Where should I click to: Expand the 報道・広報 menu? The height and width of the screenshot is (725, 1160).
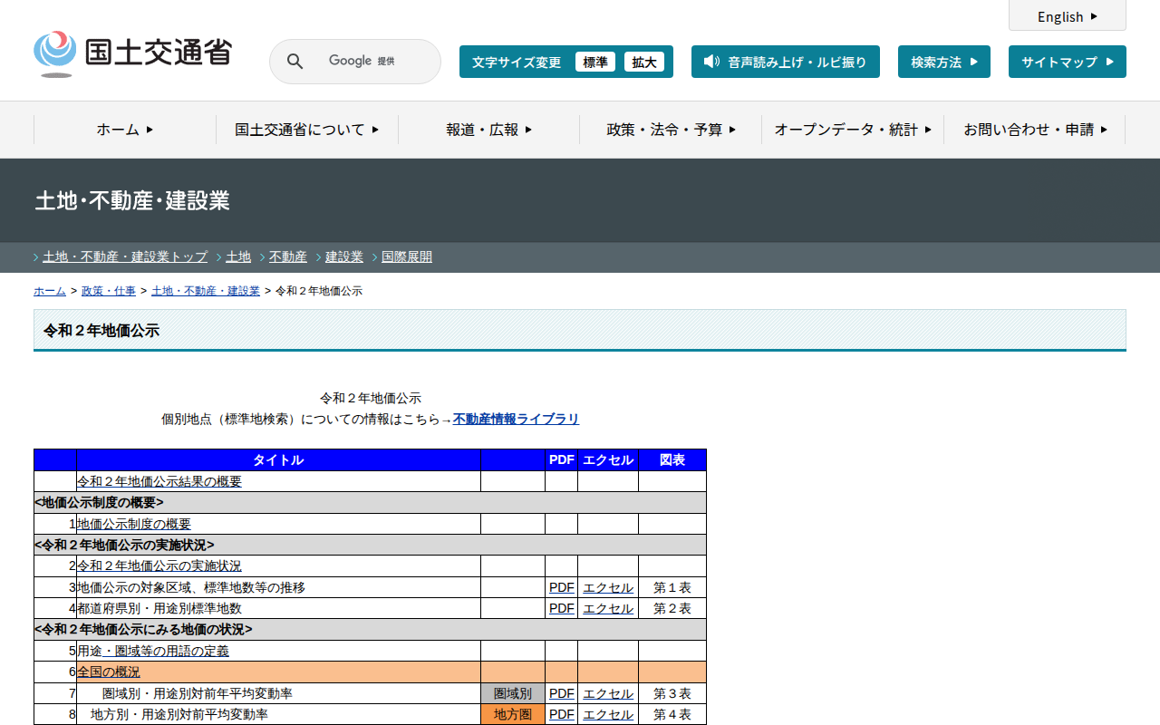click(488, 130)
